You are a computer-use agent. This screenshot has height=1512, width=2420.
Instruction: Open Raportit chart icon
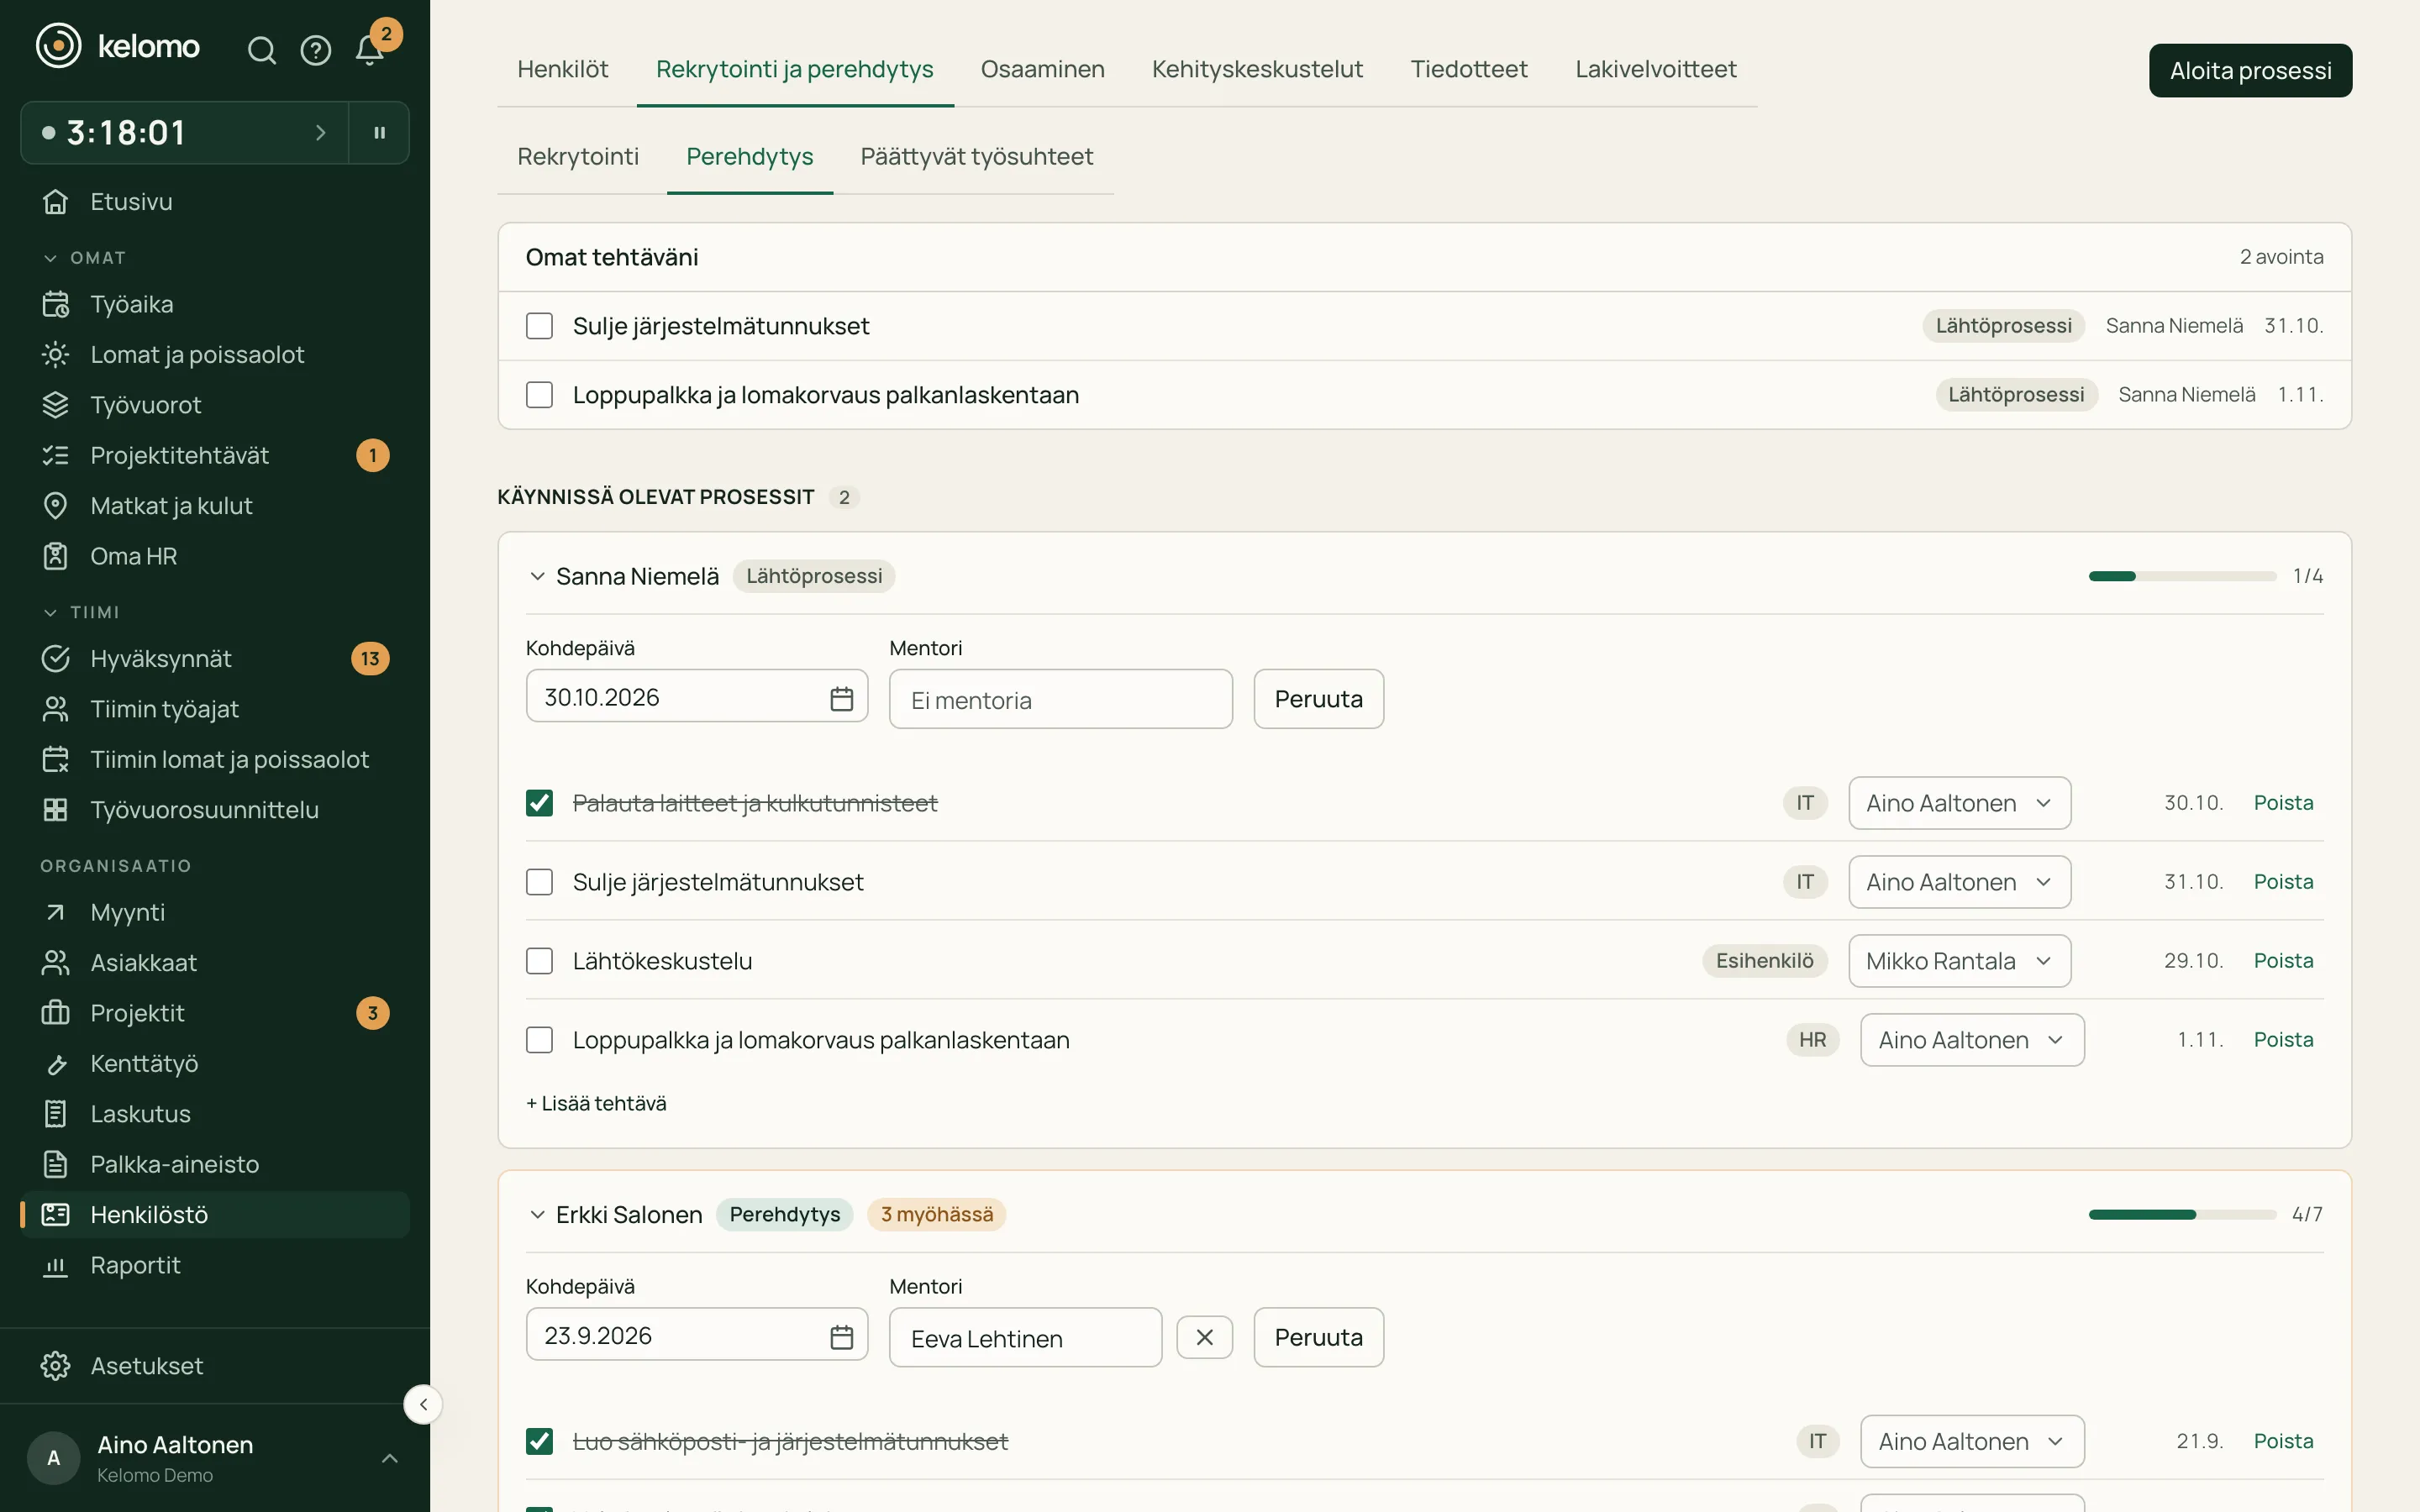(56, 1265)
